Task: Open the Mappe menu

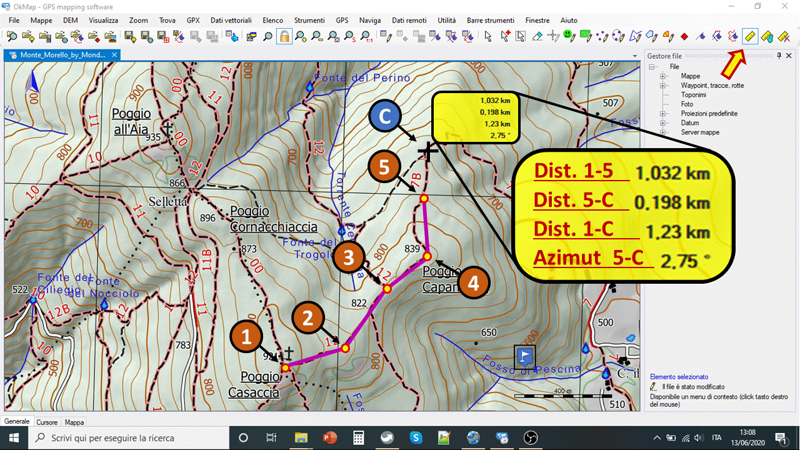Action: coord(41,21)
